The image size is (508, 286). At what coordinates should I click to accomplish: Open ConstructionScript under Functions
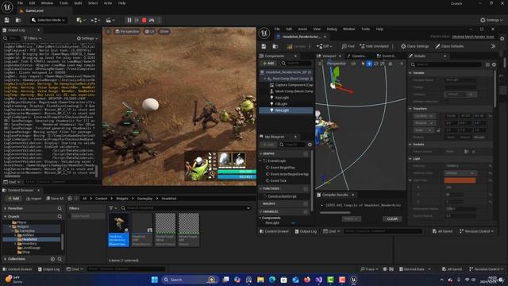(282, 196)
